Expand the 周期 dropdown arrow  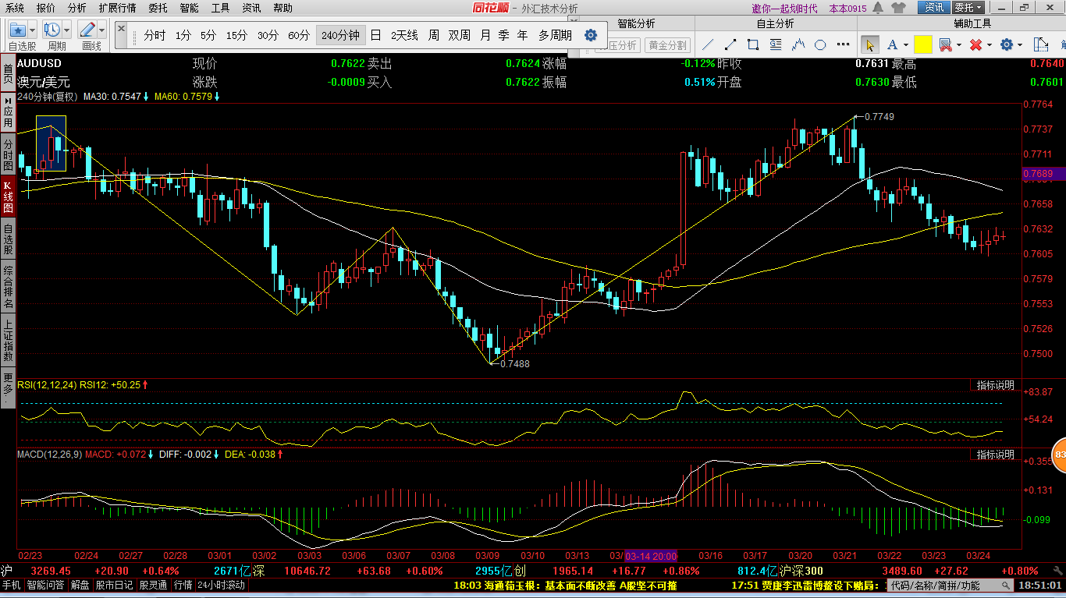coord(67,30)
